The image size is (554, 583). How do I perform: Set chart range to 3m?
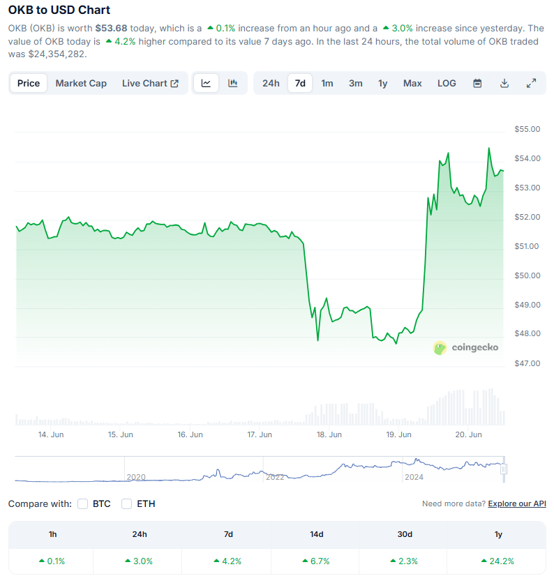pos(356,83)
